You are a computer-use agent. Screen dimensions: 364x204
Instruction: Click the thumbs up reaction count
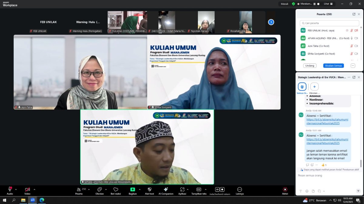pos(324,165)
